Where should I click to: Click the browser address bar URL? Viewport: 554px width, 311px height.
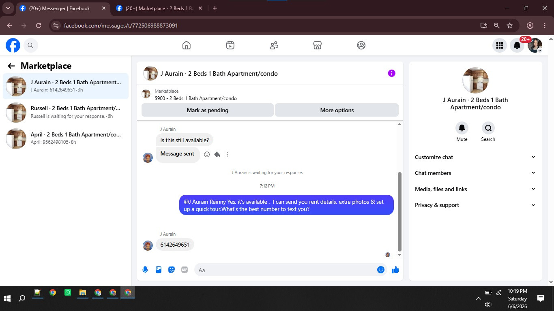pyautogui.click(x=121, y=26)
